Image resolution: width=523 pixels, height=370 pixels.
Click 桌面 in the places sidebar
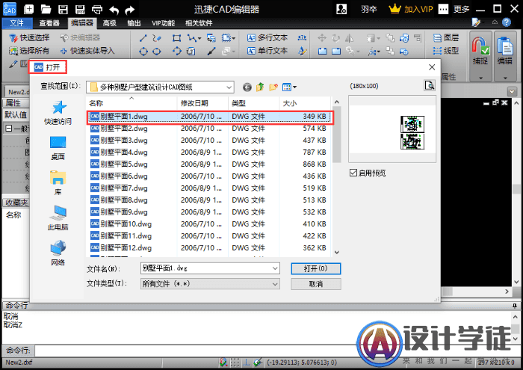click(x=58, y=148)
